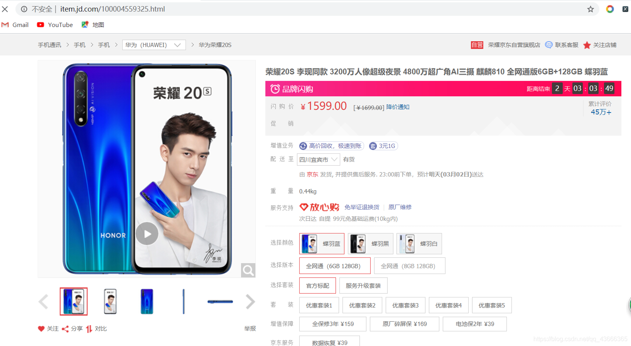Open 原厂维修 service link

[400, 207]
